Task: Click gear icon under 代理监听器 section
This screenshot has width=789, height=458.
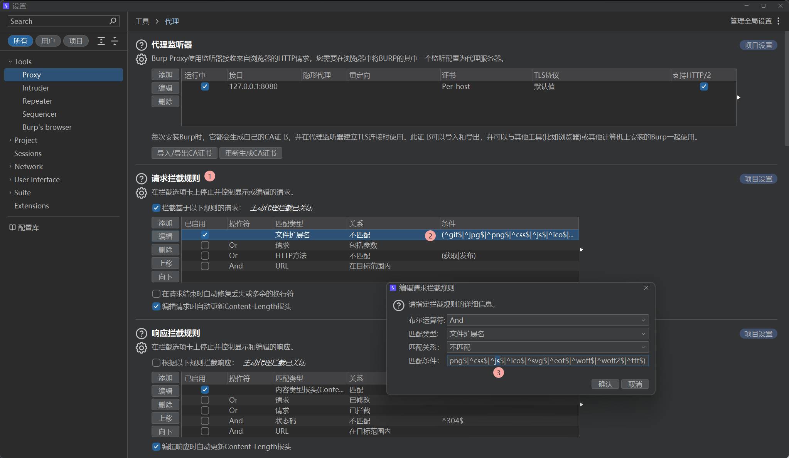Action: click(x=142, y=59)
